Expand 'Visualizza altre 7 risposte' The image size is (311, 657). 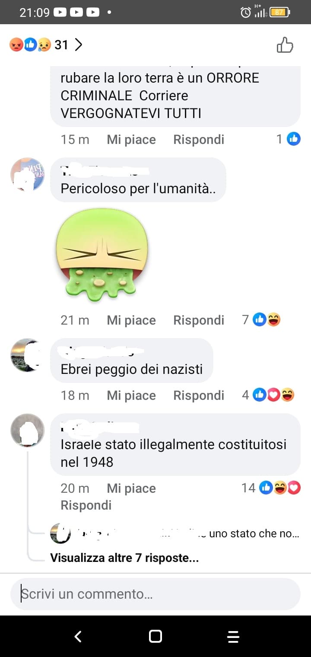point(124,558)
